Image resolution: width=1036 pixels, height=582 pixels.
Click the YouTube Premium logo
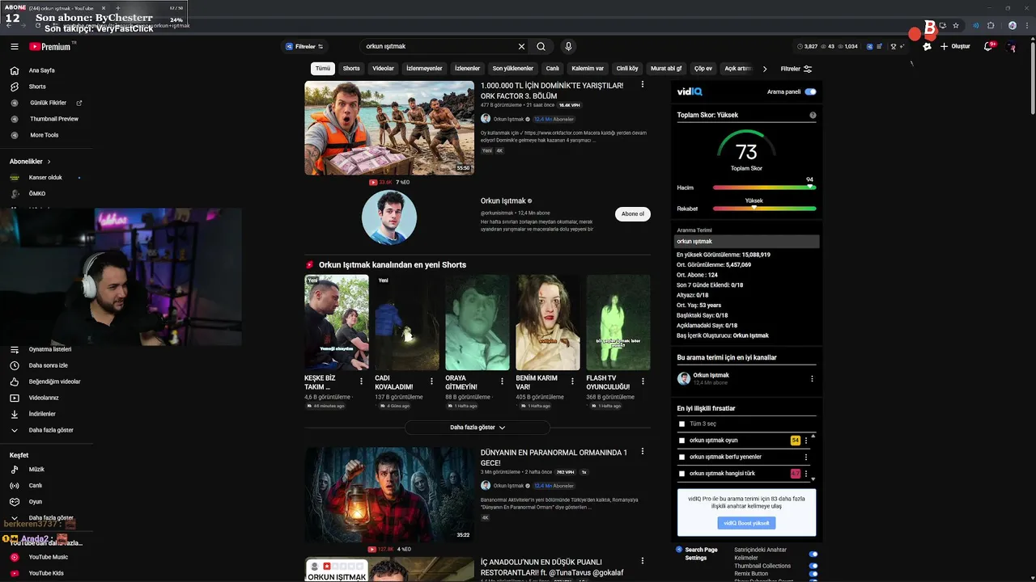coord(50,47)
